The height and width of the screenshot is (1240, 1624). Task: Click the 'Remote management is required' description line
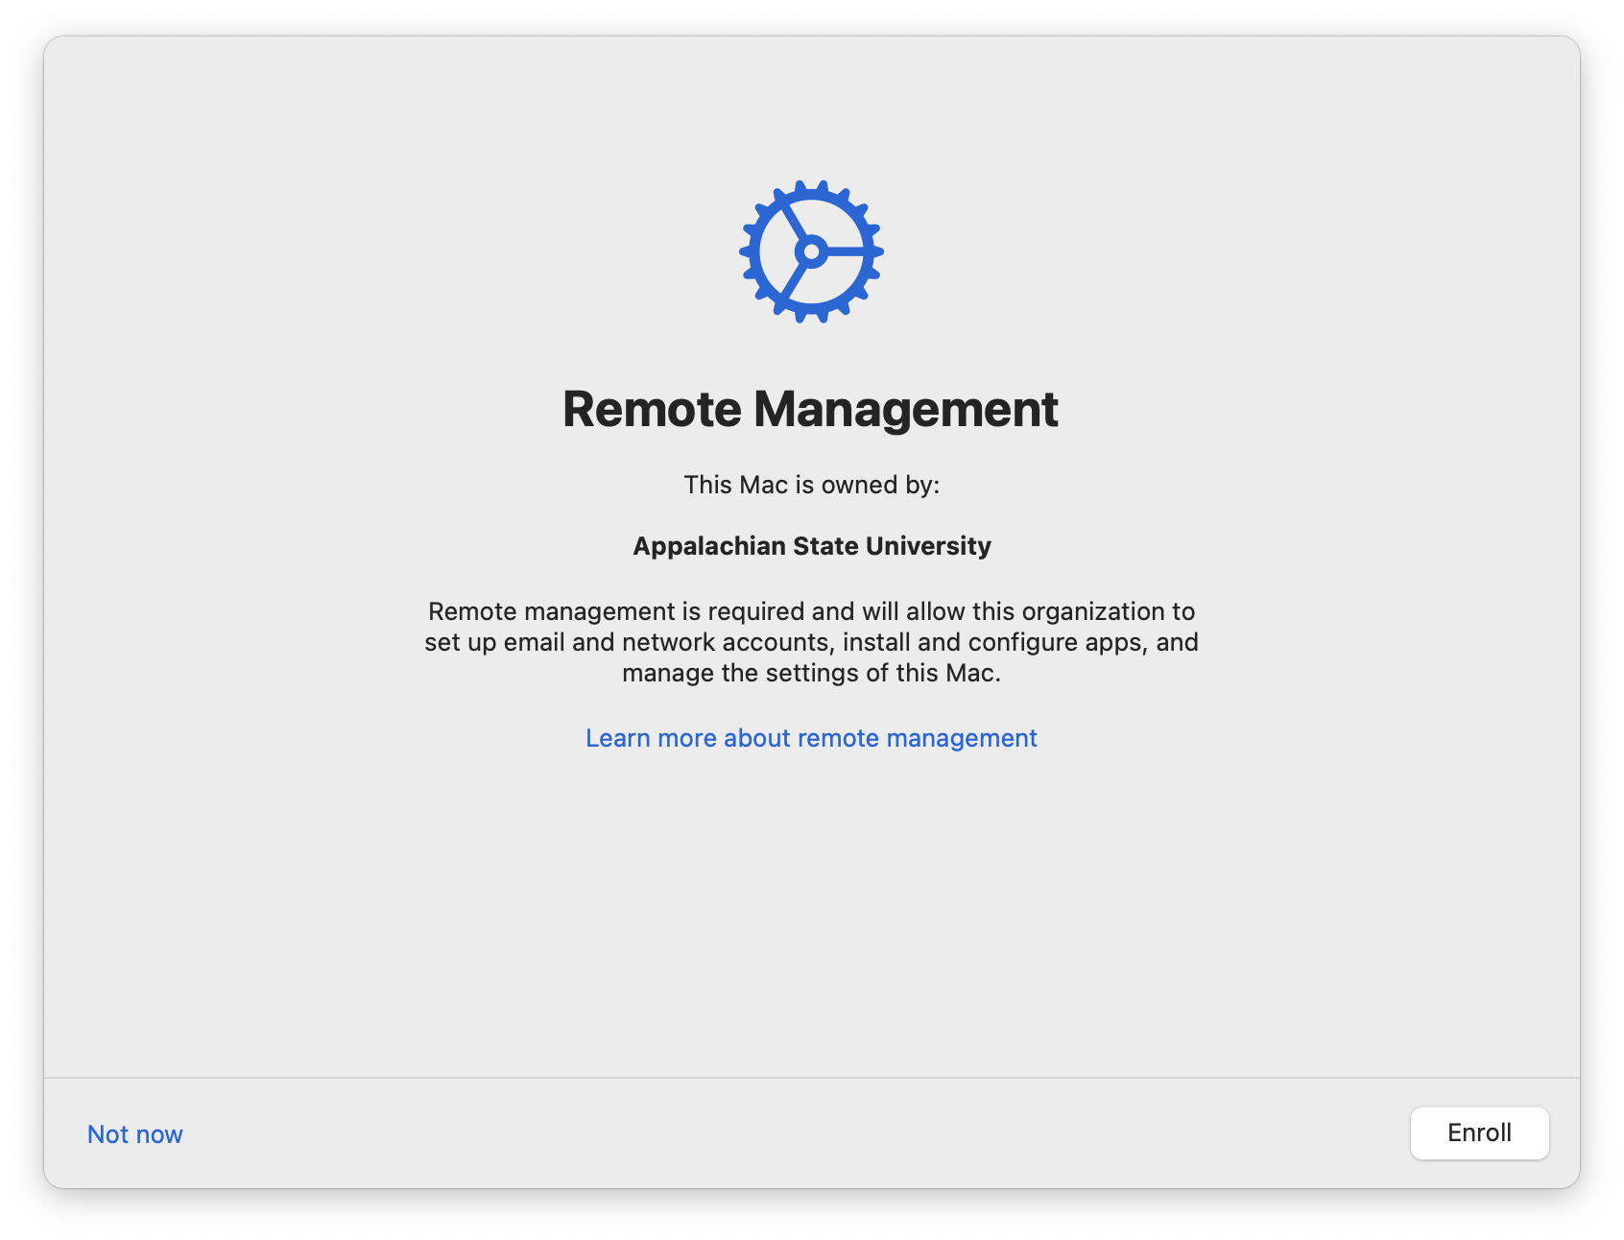tap(811, 611)
